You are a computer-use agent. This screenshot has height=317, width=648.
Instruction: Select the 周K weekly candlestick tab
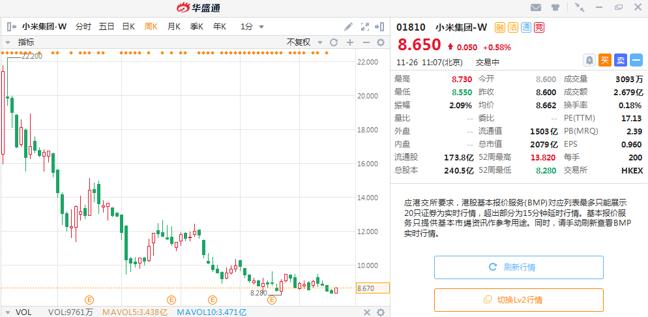point(151,27)
